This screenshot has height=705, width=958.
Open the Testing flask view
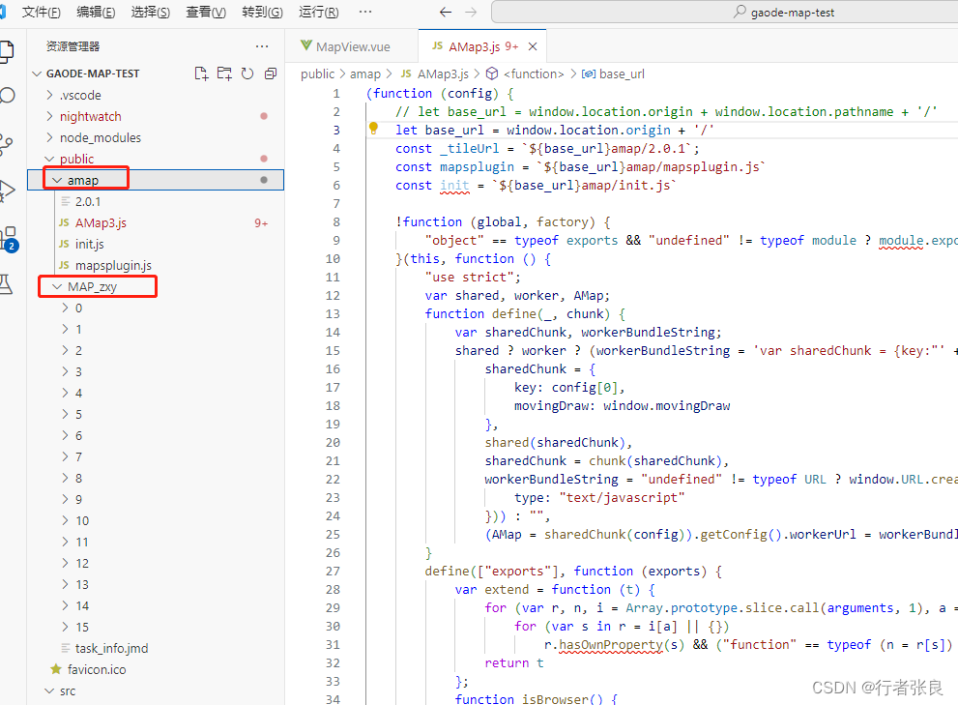coord(8,283)
